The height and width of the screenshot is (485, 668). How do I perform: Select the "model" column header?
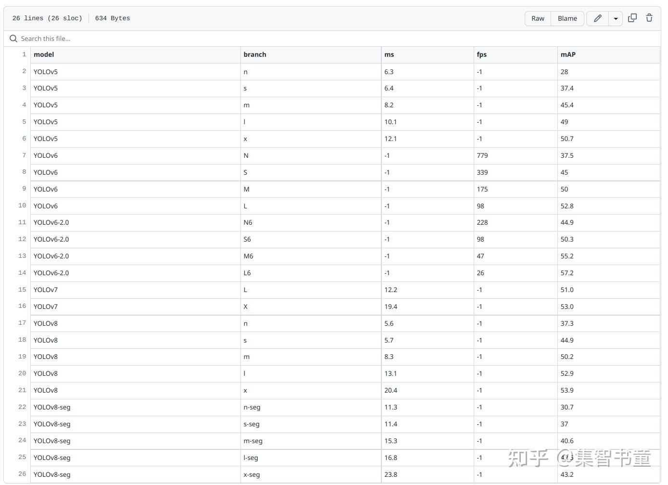(44, 54)
